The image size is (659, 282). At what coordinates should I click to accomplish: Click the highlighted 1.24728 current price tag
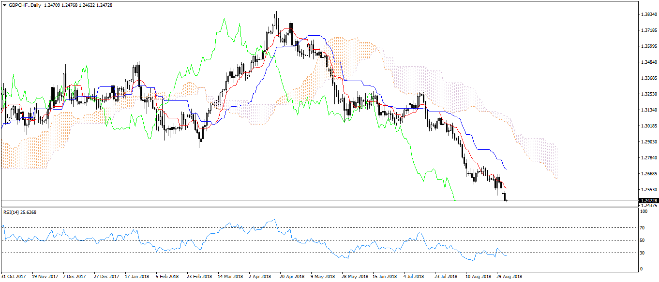[648, 200]
